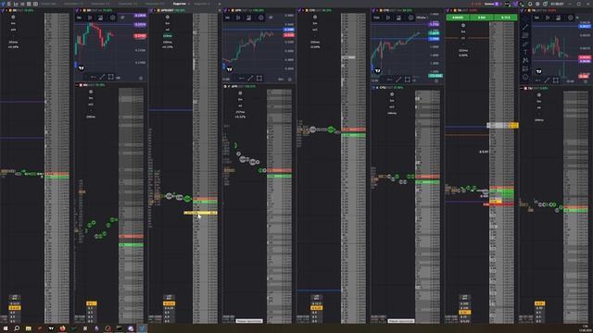
Task: Click the rectangle tool under the leftmost chart
Action: pos(110,77)
